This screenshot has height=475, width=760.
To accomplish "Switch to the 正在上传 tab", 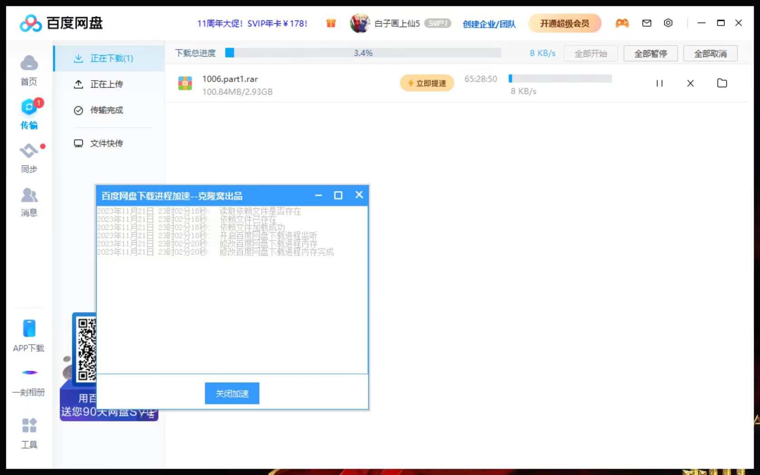I will coord(106,84).
